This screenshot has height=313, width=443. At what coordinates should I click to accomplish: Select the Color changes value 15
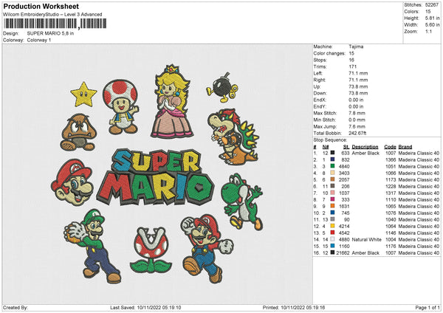coord(351,53)
